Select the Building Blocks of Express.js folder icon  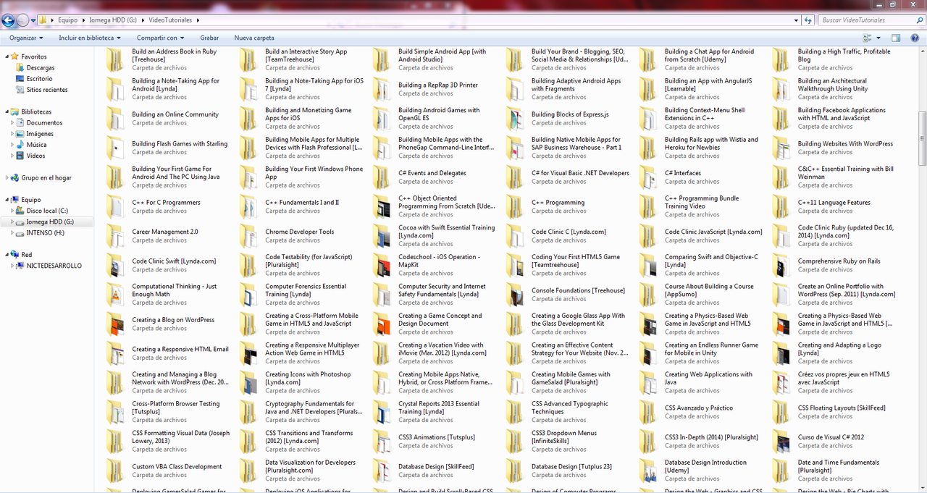(515, 118)
